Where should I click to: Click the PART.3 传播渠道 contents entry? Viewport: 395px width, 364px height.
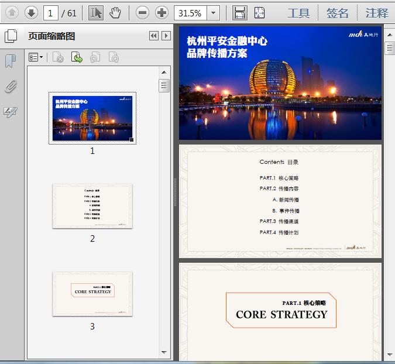coord(279,221)
